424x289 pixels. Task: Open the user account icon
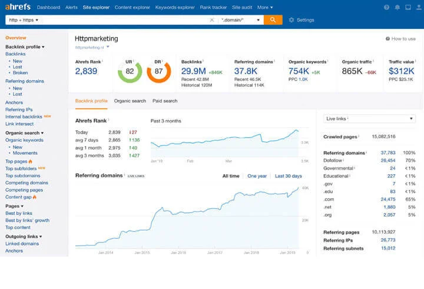coord(419,7)
